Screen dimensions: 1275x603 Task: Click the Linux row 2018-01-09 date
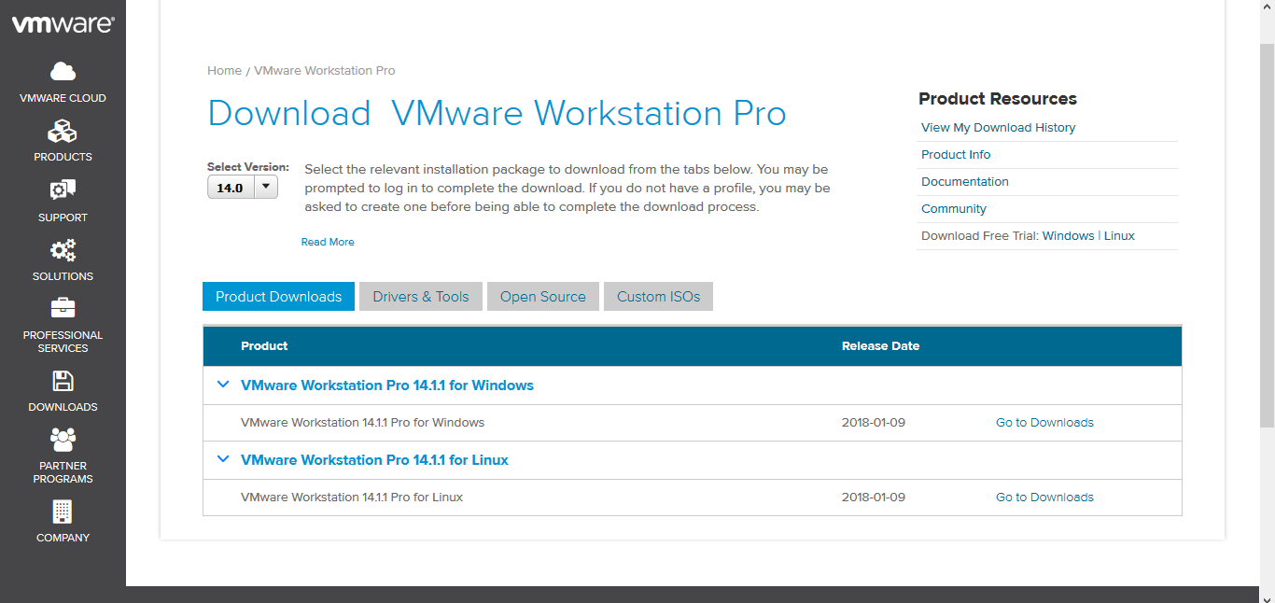(x=874, y=498)
